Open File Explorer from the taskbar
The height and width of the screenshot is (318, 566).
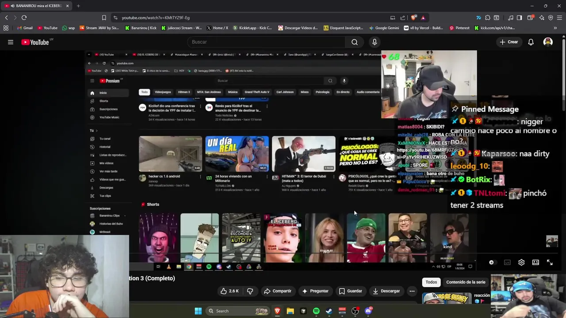[290, 311]
